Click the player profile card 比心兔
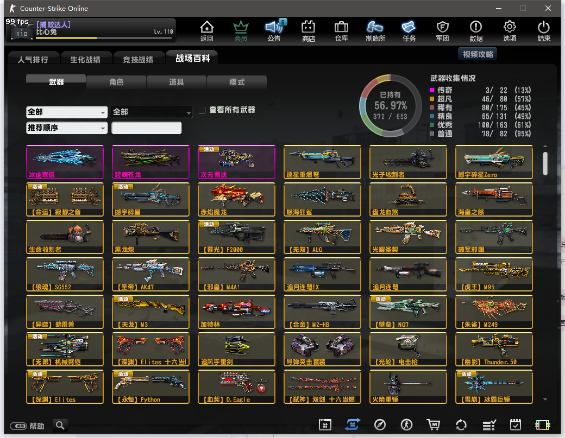This screenshot has height=438, width=565. click(x=91, y=29)
